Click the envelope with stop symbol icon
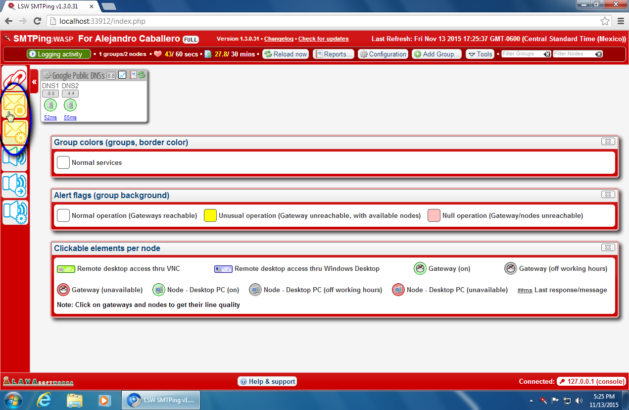This screenshot has width=629, height=410. point(15,105)
